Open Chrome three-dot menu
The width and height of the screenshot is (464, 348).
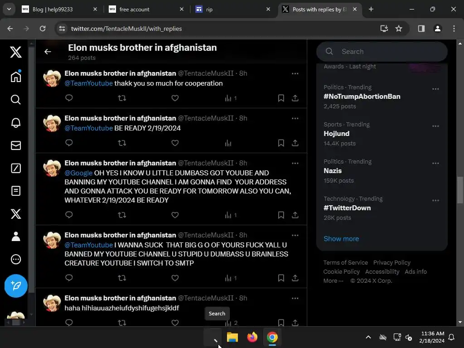click(x=454, y=29)
